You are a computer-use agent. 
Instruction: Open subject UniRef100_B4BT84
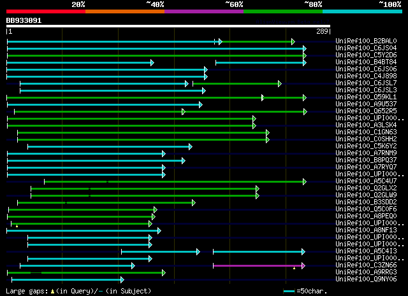pos(366,62)
